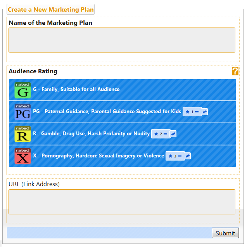The height and width of the screenshot is (247, 247).
Task: Click the Audience Rating section label
Action: point(33,71)
